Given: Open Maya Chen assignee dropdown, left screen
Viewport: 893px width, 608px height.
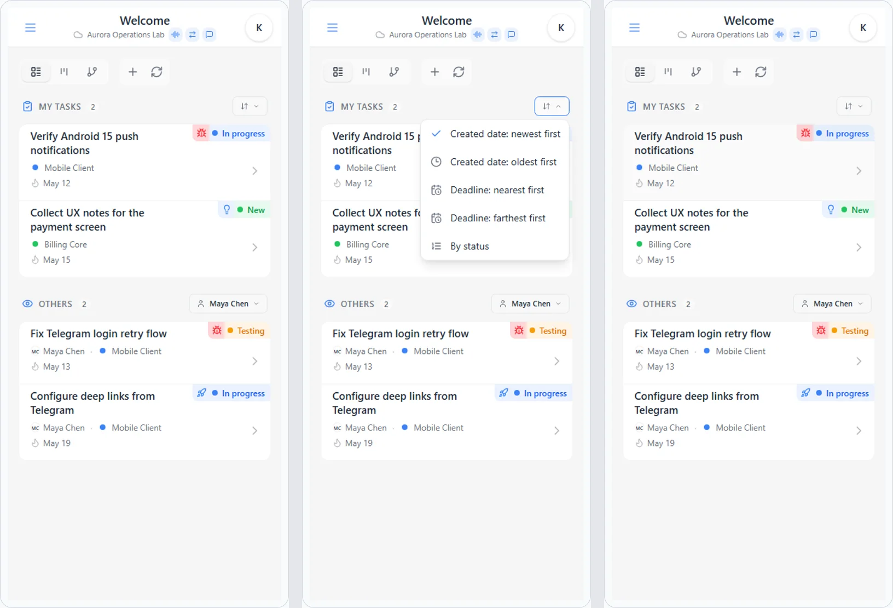Looking at the screenshot, I should (x=228, y=303).
